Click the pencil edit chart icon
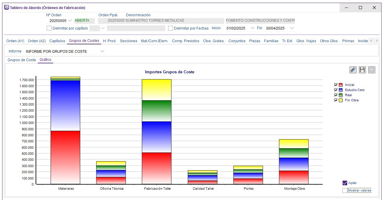384x200 pixels. click(353, 70)
